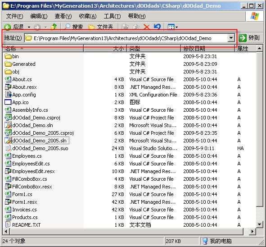Select the AssemblyInfo.cs file icon
Screen dimensions: 266x247
tap(8, 110)
